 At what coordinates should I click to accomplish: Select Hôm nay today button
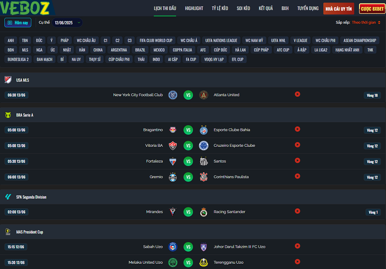[x=18, y=23]
